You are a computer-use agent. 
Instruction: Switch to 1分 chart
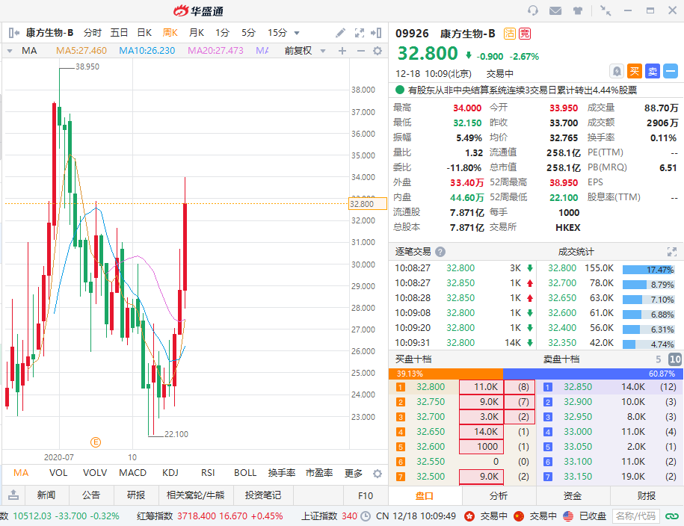pos(223,33)
